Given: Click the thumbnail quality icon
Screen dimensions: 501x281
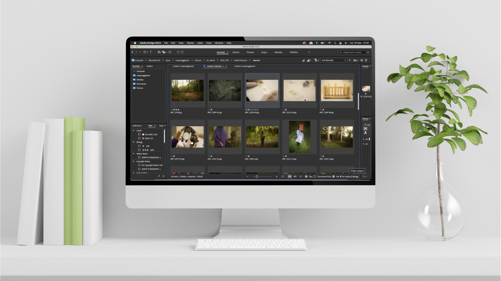Looking at the screenshot, I should (303, 60).
